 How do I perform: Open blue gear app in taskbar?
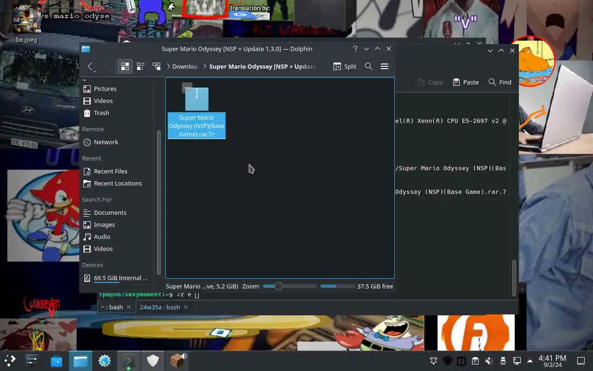point(105,360)
